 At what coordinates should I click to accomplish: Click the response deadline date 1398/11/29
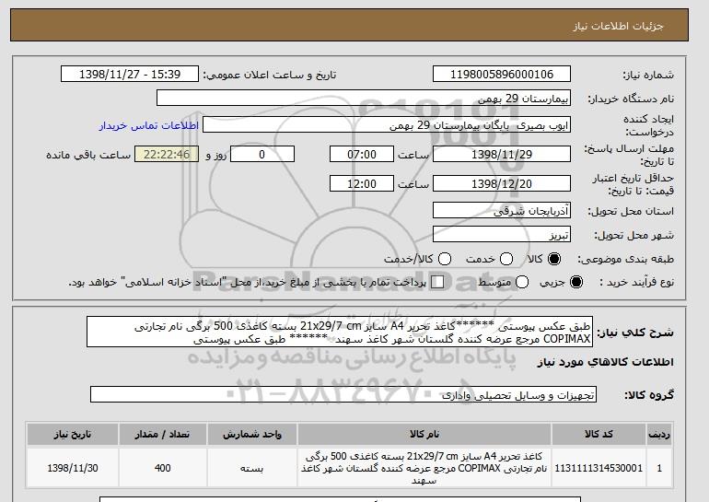point(502,154)
